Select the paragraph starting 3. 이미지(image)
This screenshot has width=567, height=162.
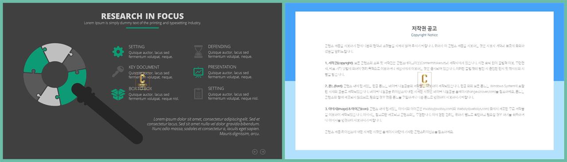coord(424,114)
